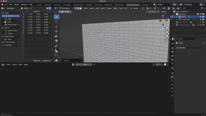Viewport: 206px width, 116px height.
Task: Expand the Trowel_GN object in outliner
Action: [x=177, y=19]
